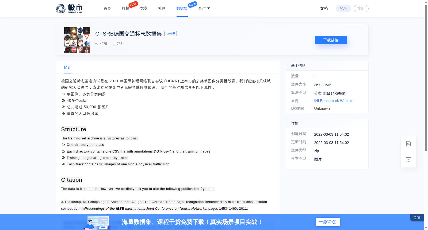428x230 pixels.
Task: Open the 首页 home menu item
Action: pos(107,9)
